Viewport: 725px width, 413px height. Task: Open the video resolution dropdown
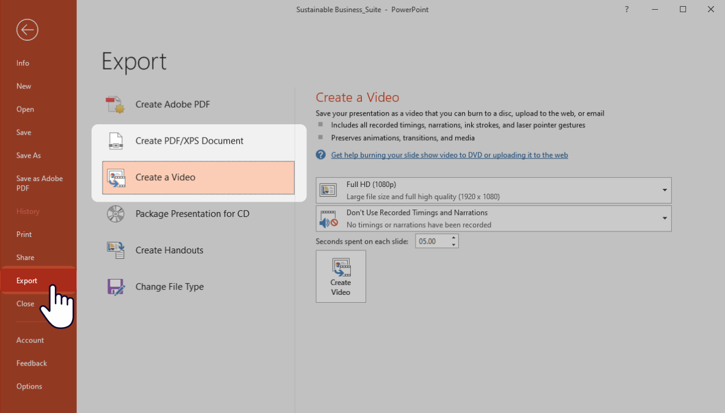coord(665,189)
